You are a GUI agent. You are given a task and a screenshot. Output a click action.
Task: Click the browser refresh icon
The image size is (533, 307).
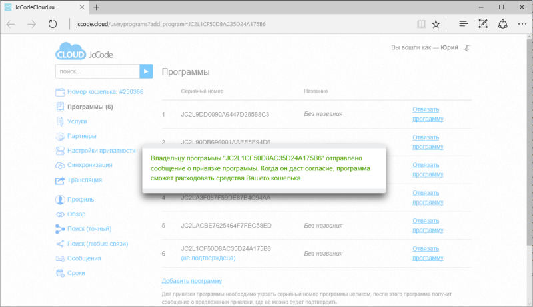tap(53, 24)
